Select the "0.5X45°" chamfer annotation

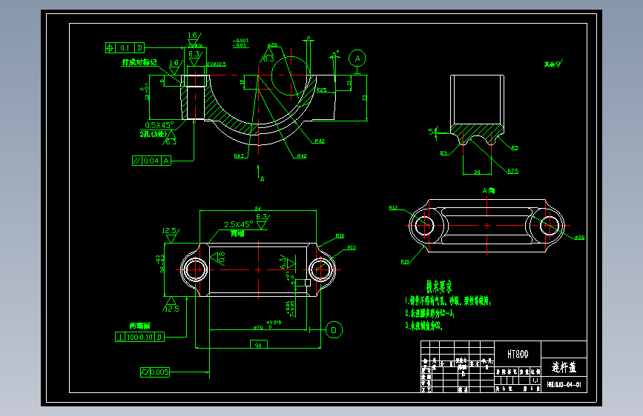159,125
